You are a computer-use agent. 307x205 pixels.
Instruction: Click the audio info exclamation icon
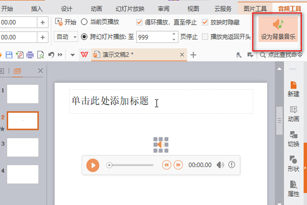click(x=232, y=165)
